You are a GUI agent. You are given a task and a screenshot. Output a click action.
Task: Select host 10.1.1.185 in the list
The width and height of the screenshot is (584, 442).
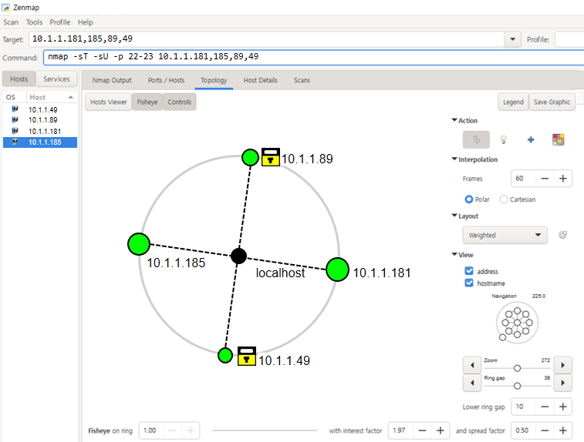point(40,142)
